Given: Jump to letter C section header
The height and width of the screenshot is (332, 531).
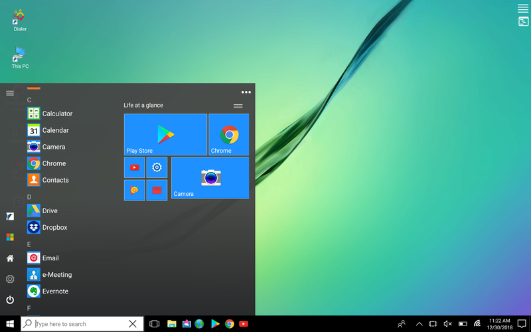Looking at the screenshot, I should click(29, 100).
